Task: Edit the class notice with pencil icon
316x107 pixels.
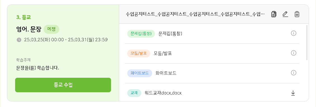Action: click(x=285, y=14)
